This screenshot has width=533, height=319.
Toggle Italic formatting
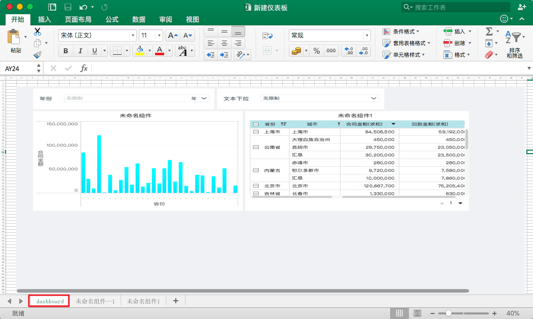[80, 51]
